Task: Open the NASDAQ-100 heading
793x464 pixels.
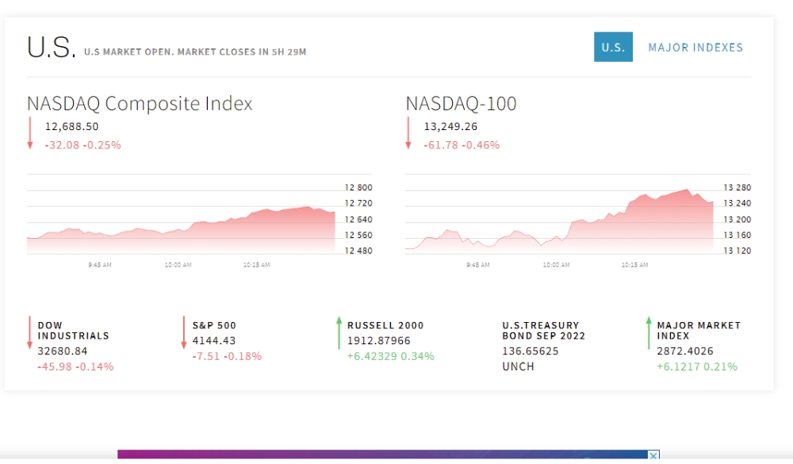Action: [x=461, y=103]
